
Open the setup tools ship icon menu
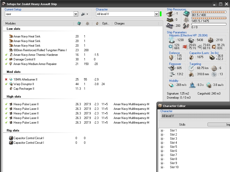(85, 14)
